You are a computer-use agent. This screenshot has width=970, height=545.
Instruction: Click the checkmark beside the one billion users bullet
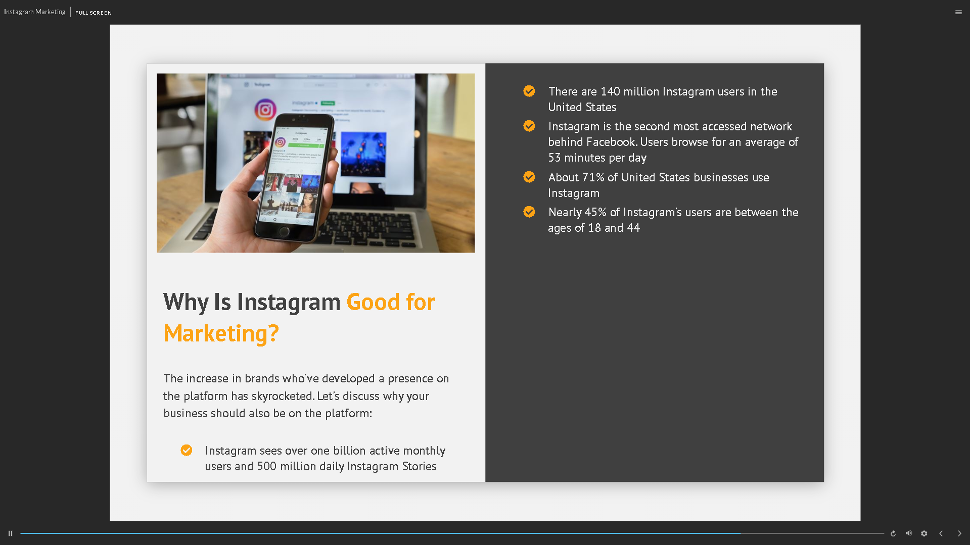[187, 450]
